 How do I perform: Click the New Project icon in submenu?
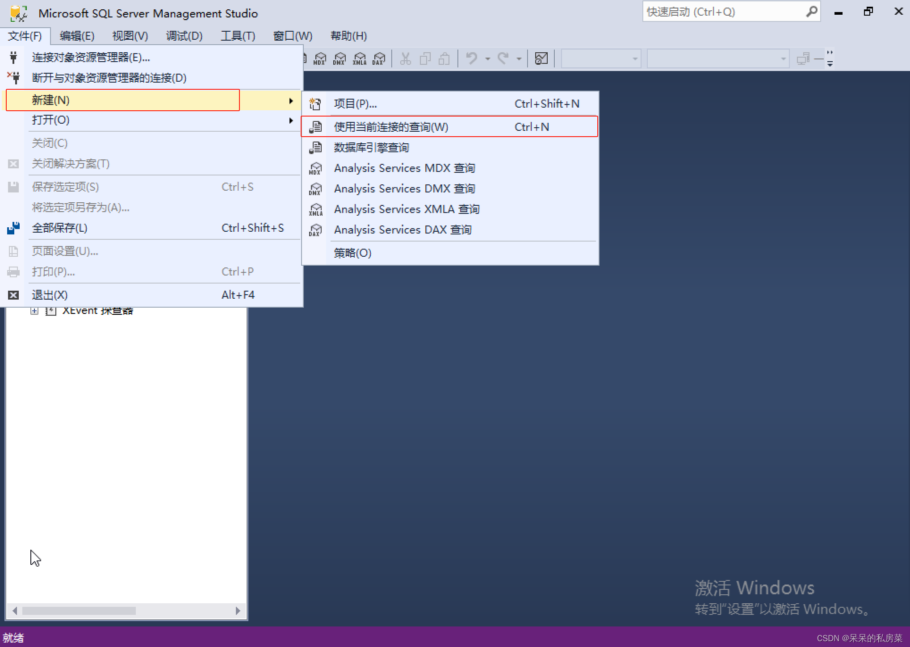pyautogui.click(x=315, y=104)
